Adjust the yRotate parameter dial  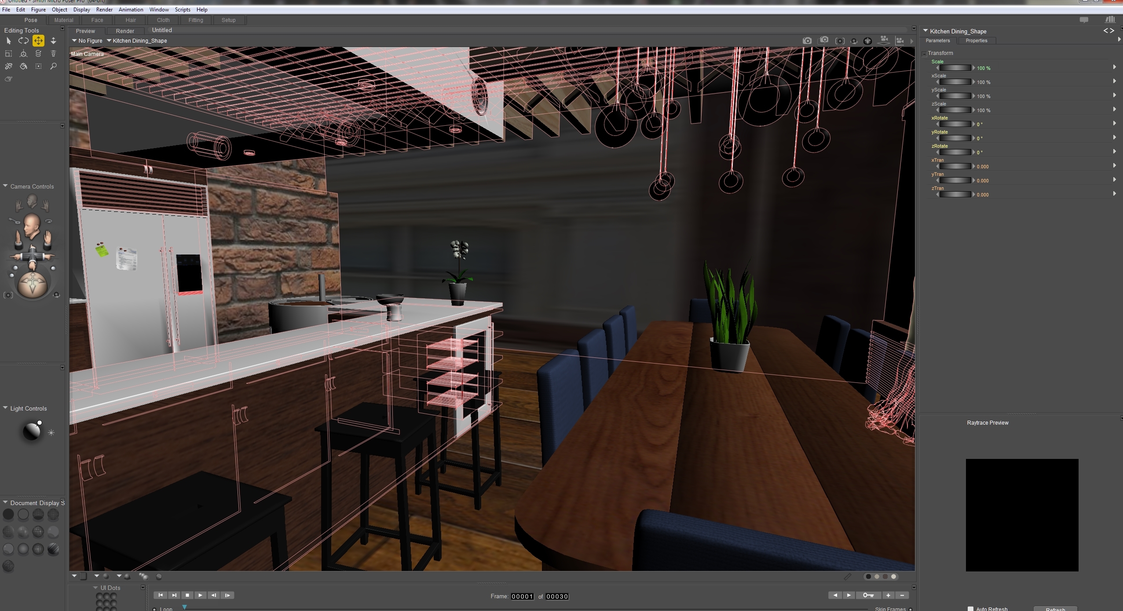(955, 138)
